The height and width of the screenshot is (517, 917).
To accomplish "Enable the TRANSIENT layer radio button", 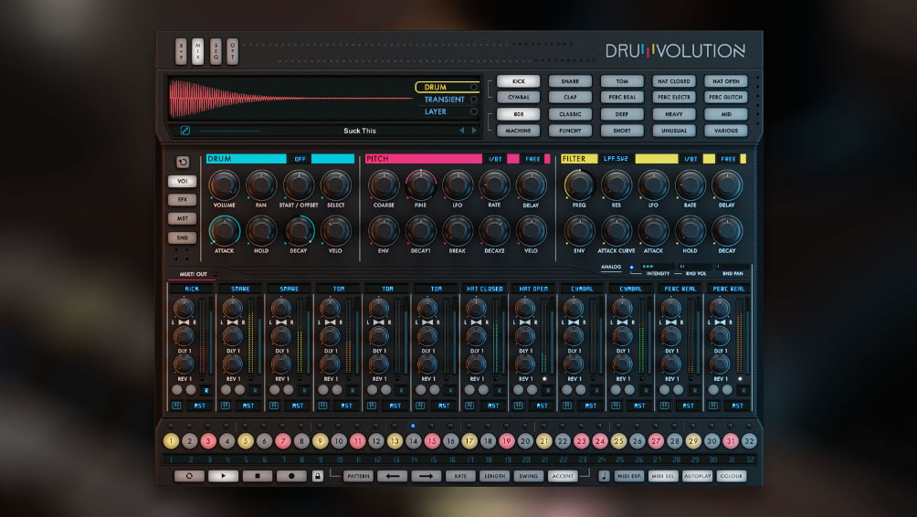I will (x=473, y=100).
